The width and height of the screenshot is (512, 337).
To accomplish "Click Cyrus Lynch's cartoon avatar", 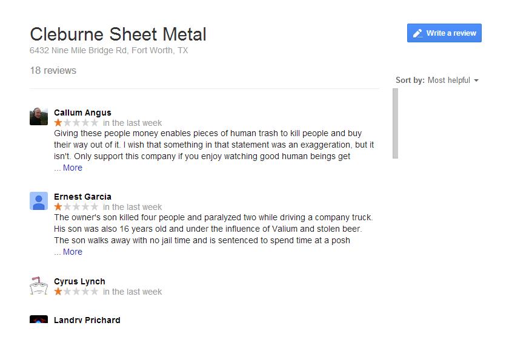I will pyautogui.click(x=39, y=286).
